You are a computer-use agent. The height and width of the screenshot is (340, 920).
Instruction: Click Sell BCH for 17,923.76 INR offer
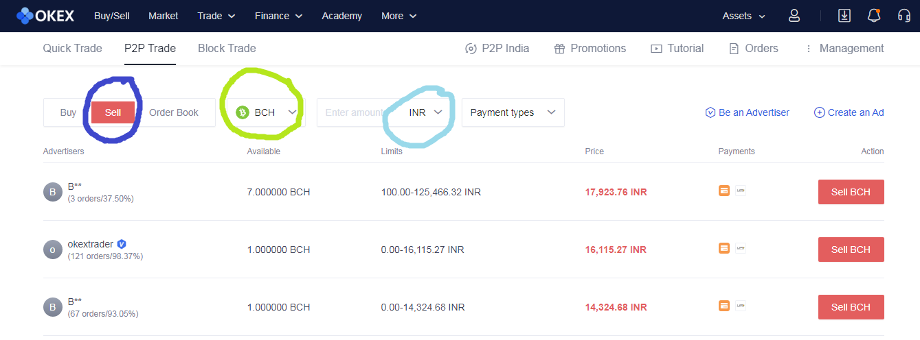tap(851, 192)
